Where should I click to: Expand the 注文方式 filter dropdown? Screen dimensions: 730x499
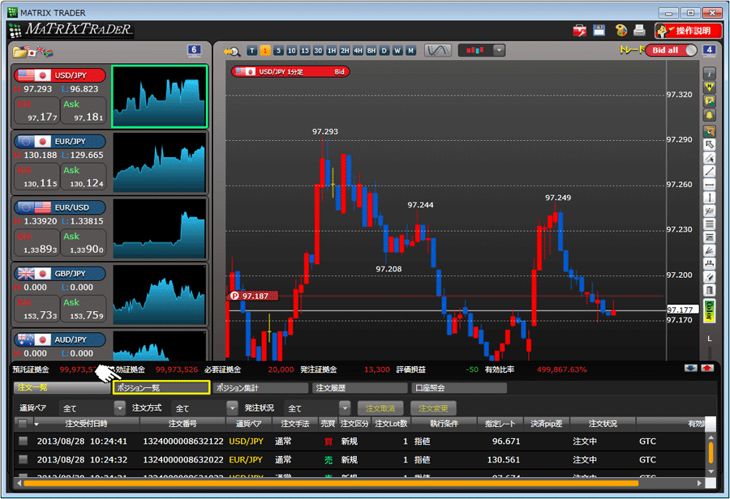pos(232,407)
